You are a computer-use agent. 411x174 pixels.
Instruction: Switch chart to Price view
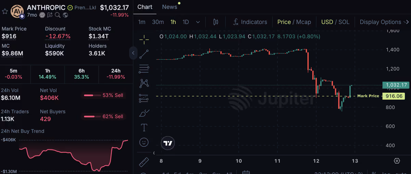tap(284, 22)
